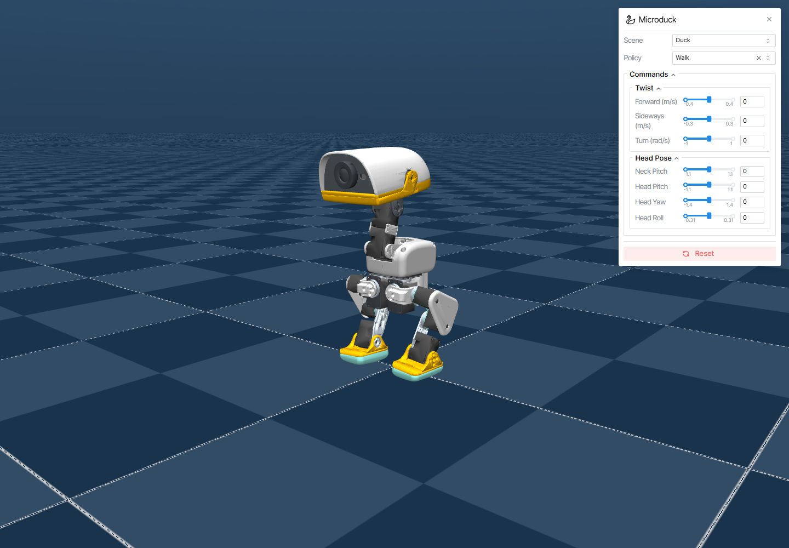
Task: Click the Turn (rad/s) slider handle
Action: (x=709, y=139)
